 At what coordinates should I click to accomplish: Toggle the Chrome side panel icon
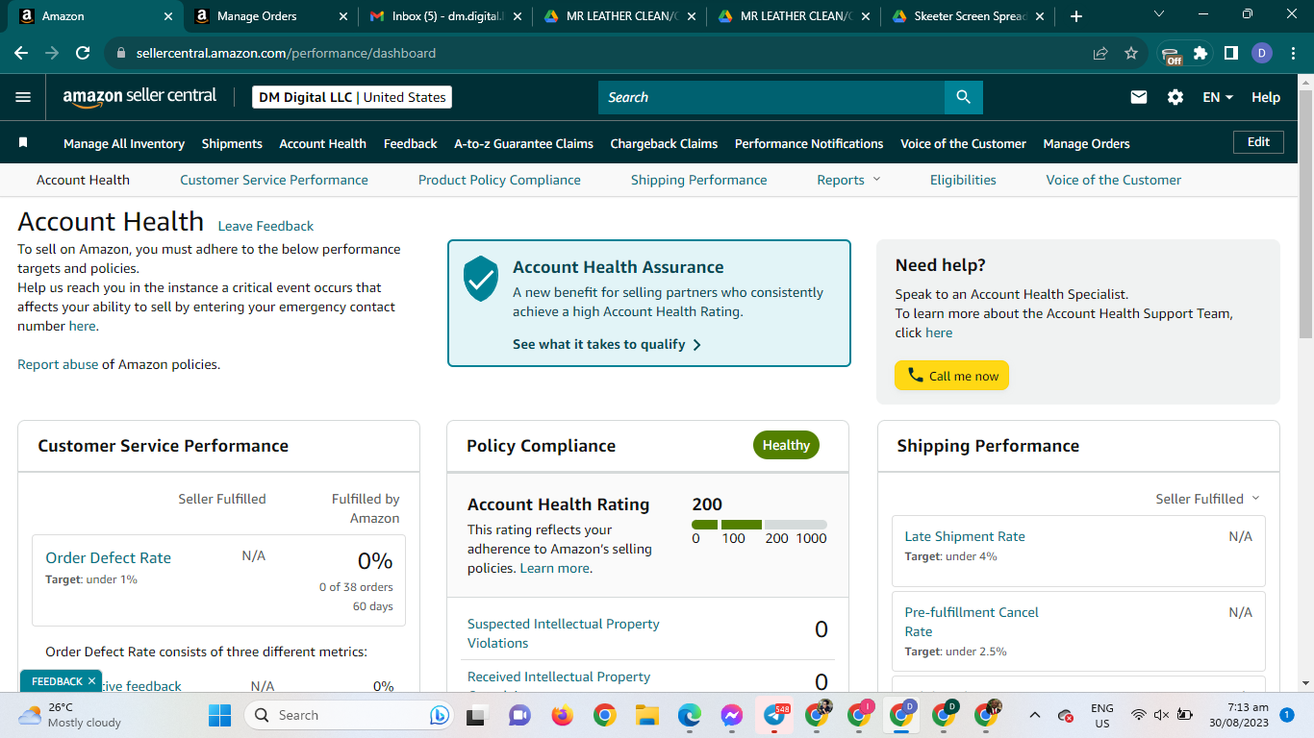[1231, 53]
